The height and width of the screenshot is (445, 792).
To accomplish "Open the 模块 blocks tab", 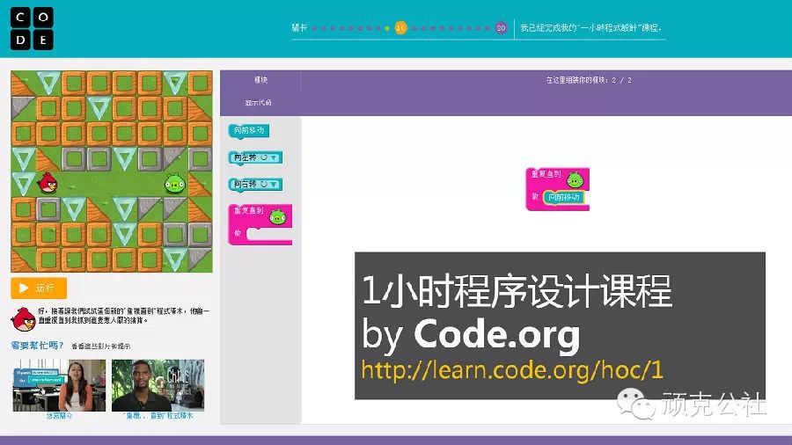I will point(260,80).
